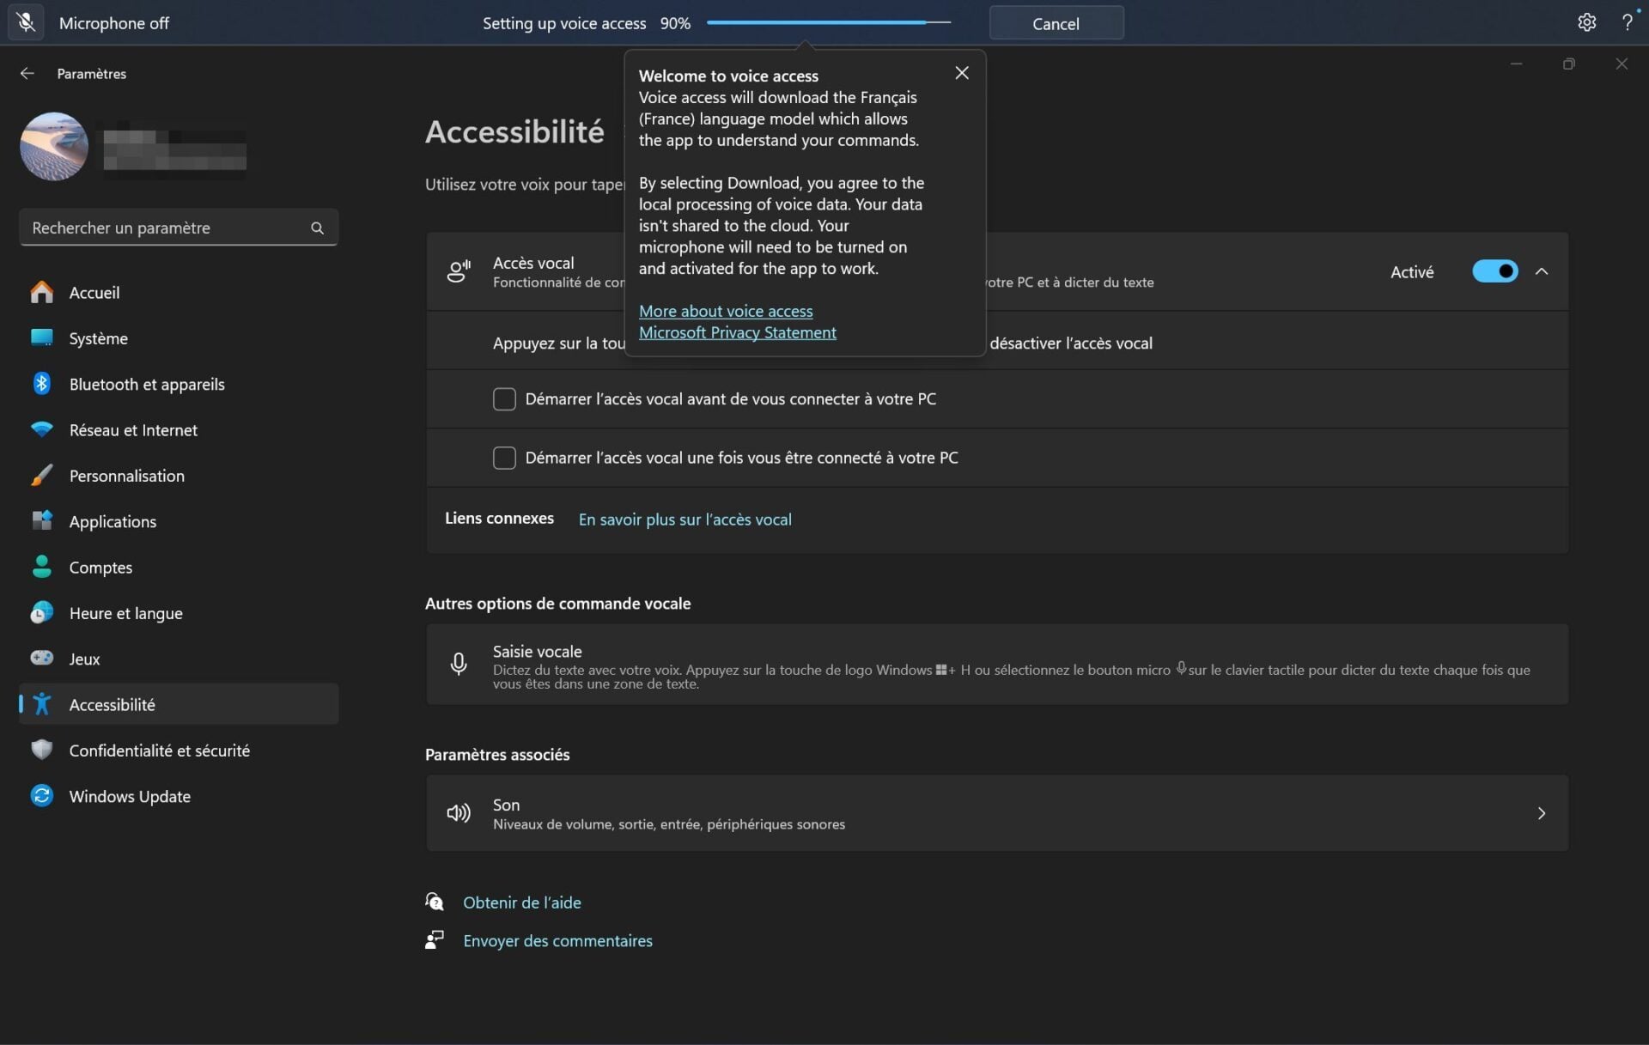This screenshot has width=1649, height=1045.
Task: Select Personnalisation label
Action: pos(126,476)
